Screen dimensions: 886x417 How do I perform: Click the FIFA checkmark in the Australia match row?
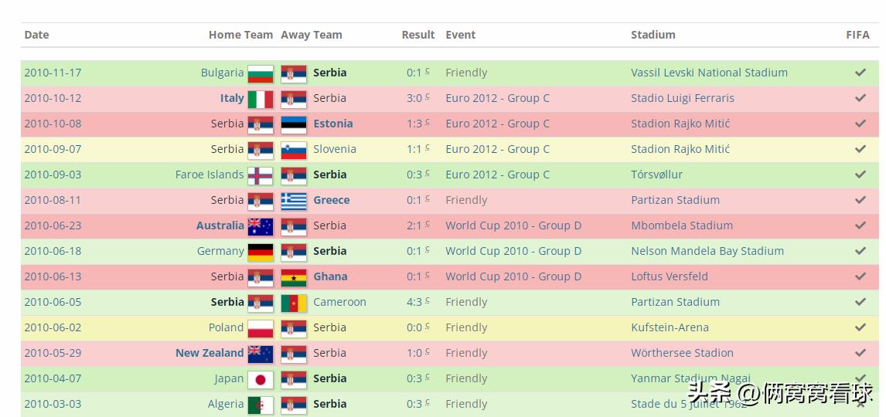tap(860, 225)
